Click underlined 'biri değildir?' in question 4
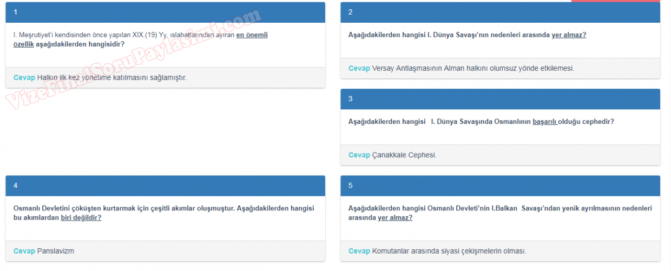671x271 pixels. [x=81, y=217]
